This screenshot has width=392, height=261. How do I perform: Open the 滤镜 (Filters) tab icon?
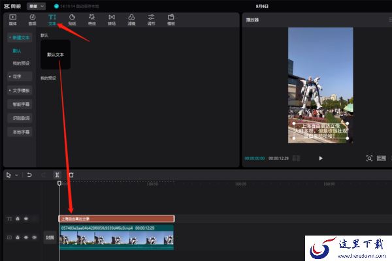tap(131, 17)
